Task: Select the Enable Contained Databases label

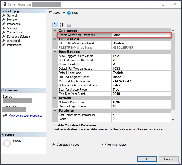Action: pyautogui.click(x=77, y=35)
